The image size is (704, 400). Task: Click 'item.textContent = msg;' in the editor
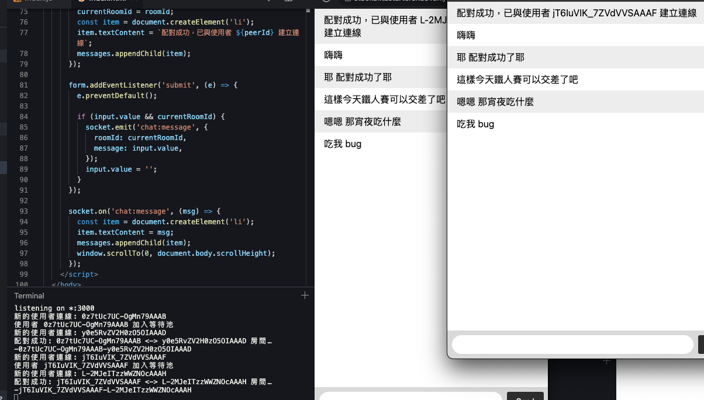(125, 232)
